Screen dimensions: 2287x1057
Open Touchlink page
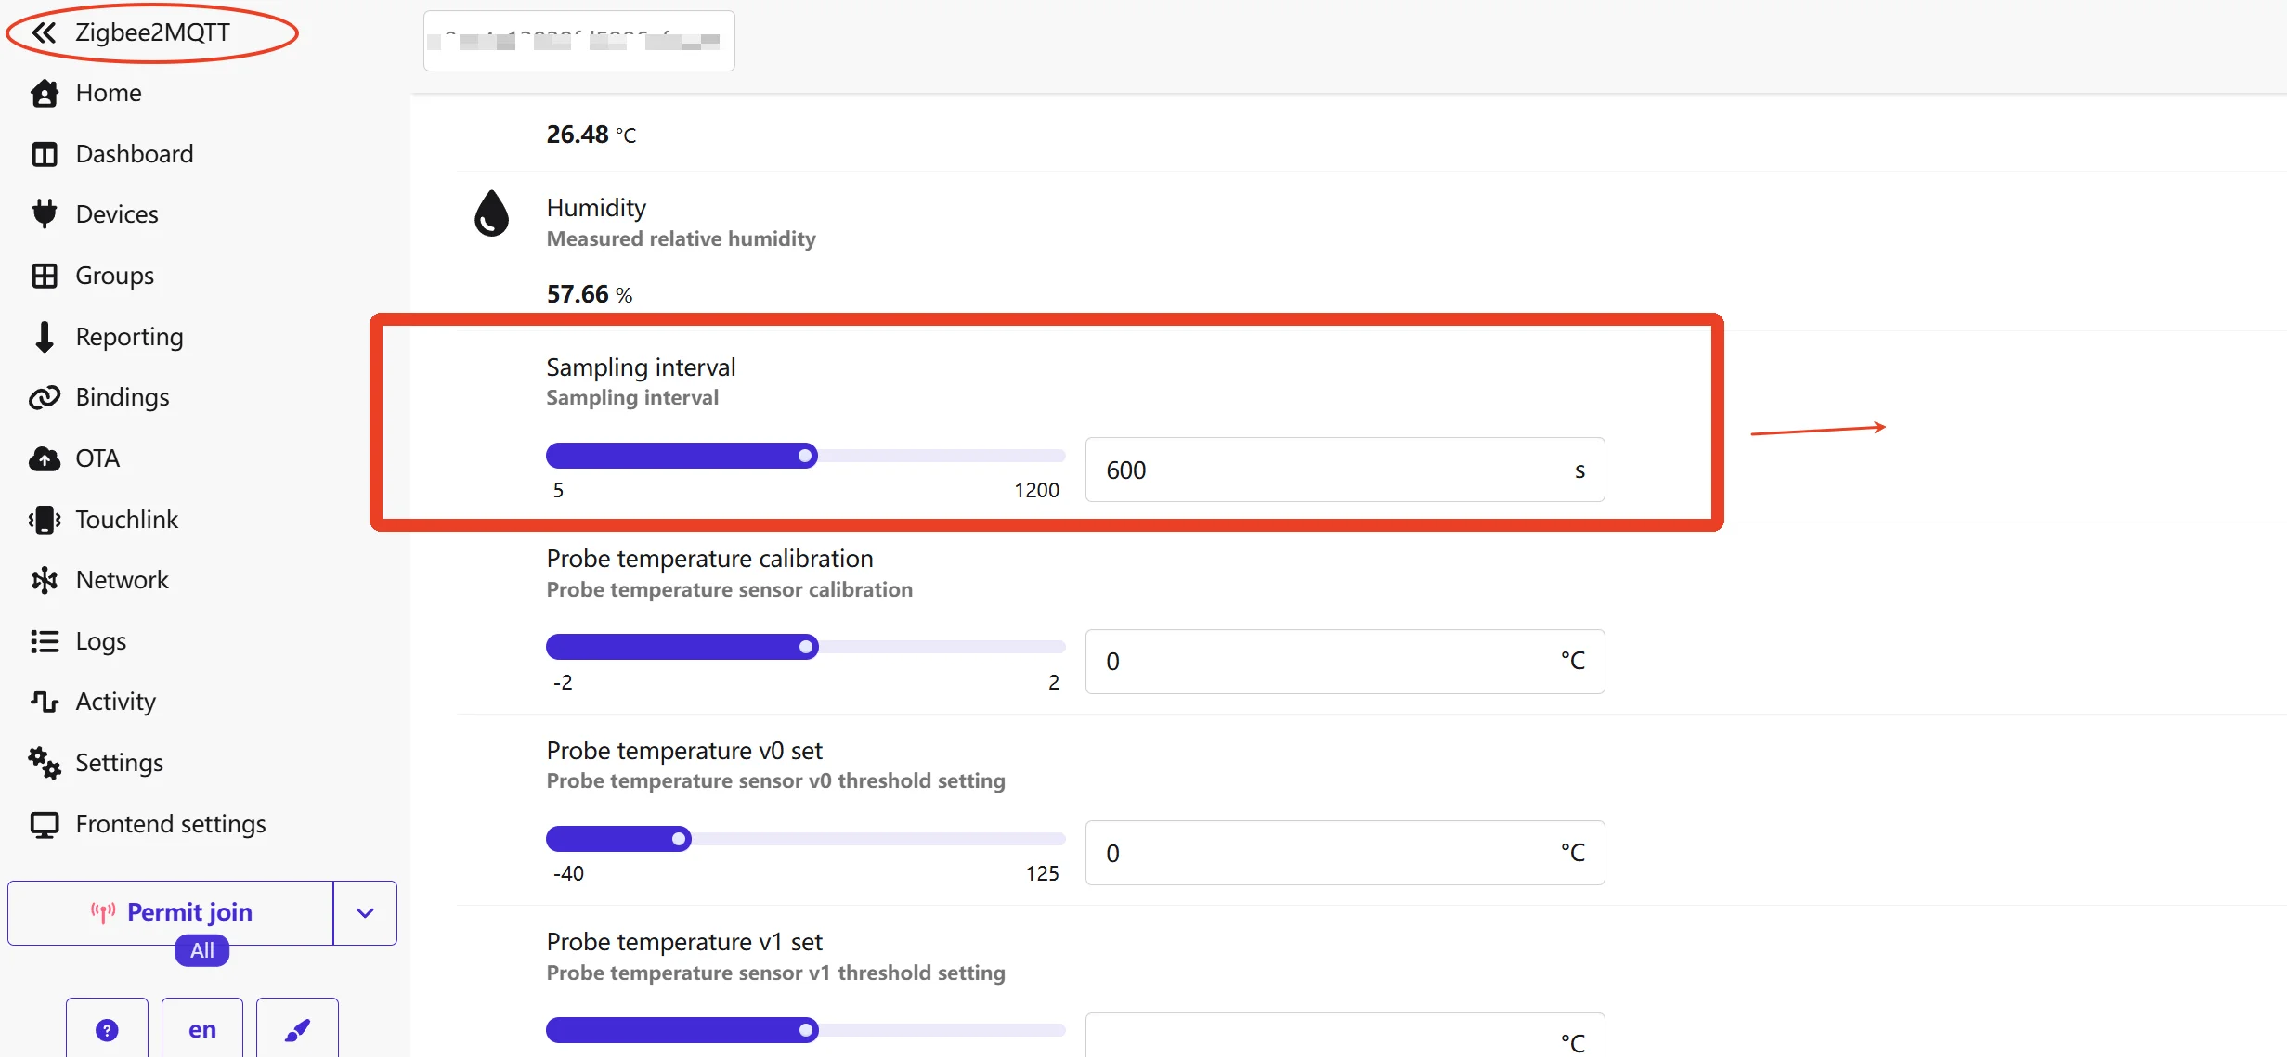(x=126, y=520)
